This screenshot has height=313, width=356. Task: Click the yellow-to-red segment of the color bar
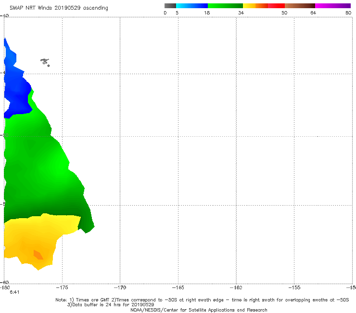(x=264, y=6)
